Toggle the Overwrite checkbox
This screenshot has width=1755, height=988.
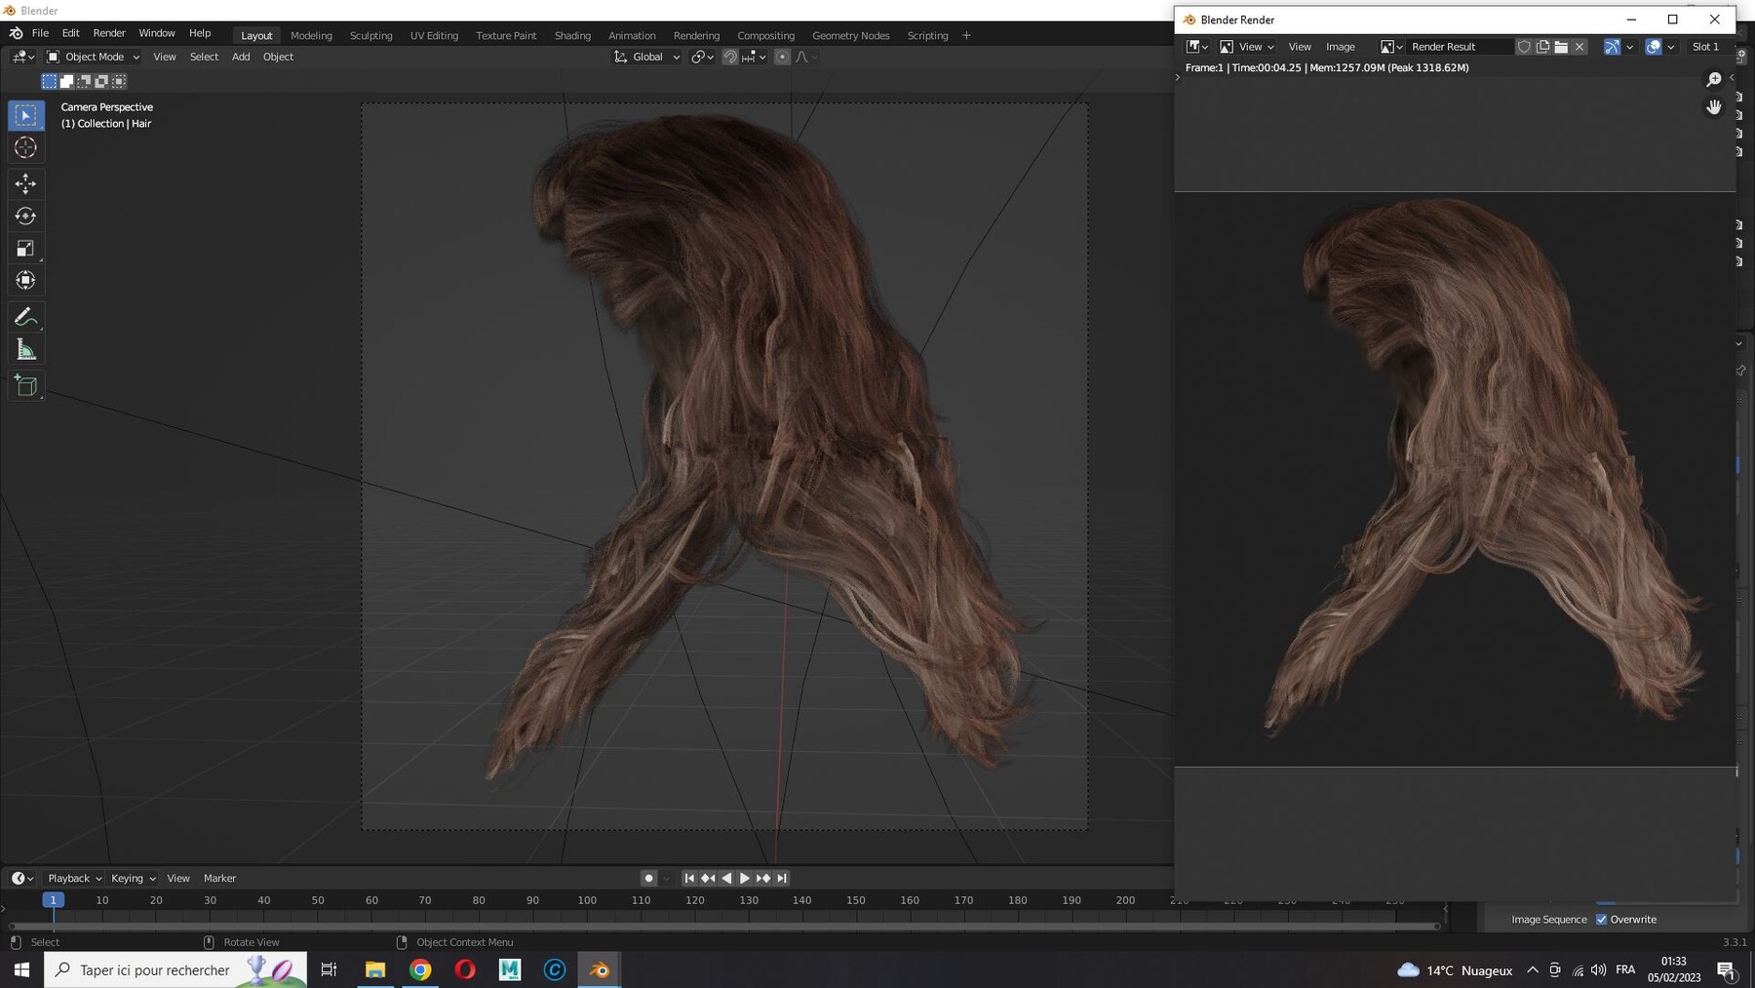1601,919
